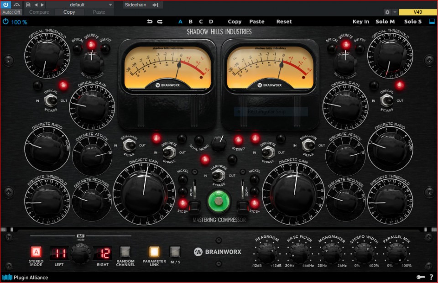Click the Sidechain routing icon
Screen dimensions: 438x283
click(156, 5)
